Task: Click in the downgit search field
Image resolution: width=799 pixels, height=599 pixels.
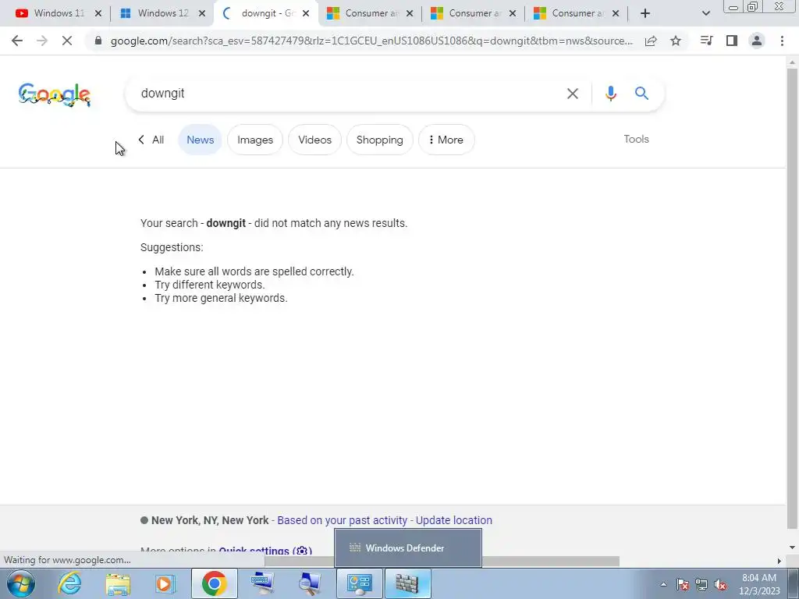Action: coord(346,94)
